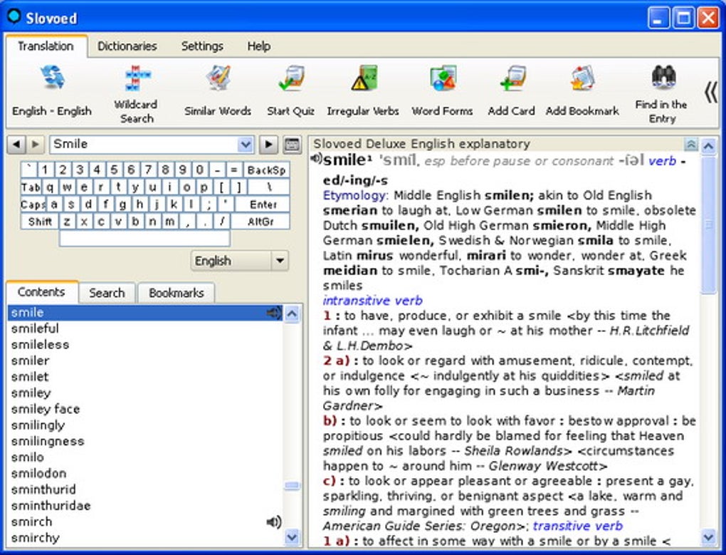Image resolution: width=726 pixels, height=555 pixels.
Task: Open the Help tab
Action: coord(259,46)
